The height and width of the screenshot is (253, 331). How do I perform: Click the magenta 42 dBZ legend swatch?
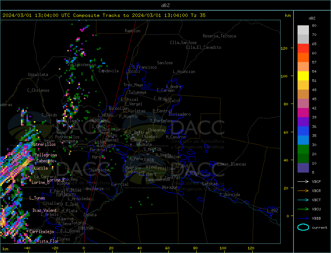[303, 113]
